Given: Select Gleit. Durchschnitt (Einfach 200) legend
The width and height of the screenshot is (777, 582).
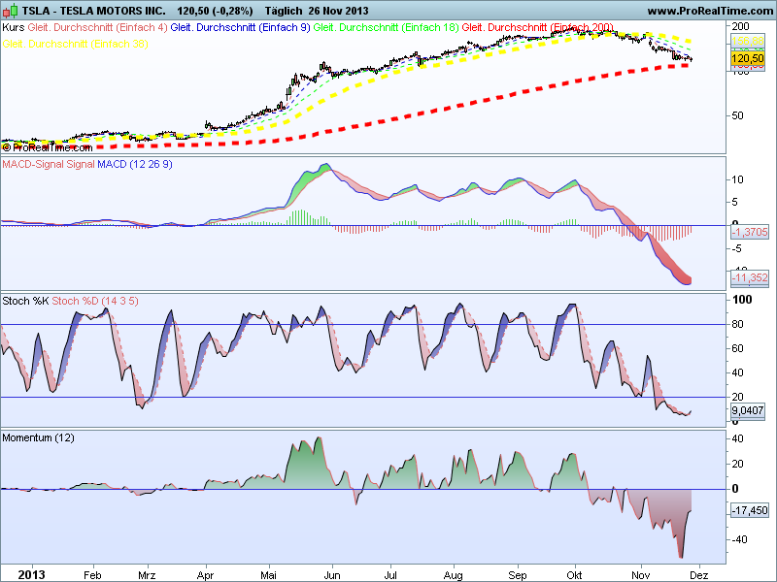Looking at the screenshot, I should (538, 28).
